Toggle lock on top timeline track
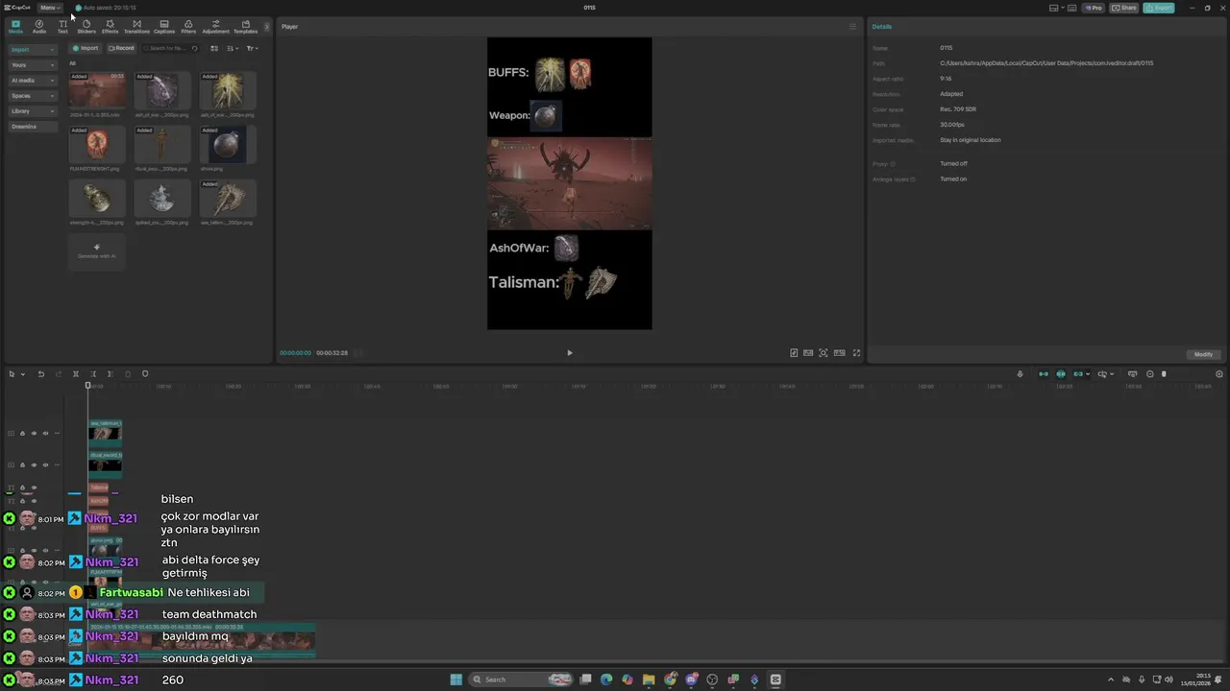 tap(22, 434)
